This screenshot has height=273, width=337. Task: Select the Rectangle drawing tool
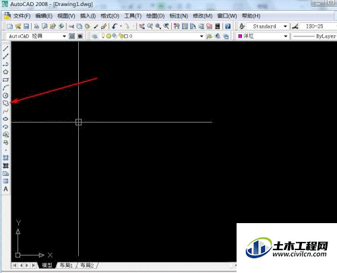click(5, 80)
